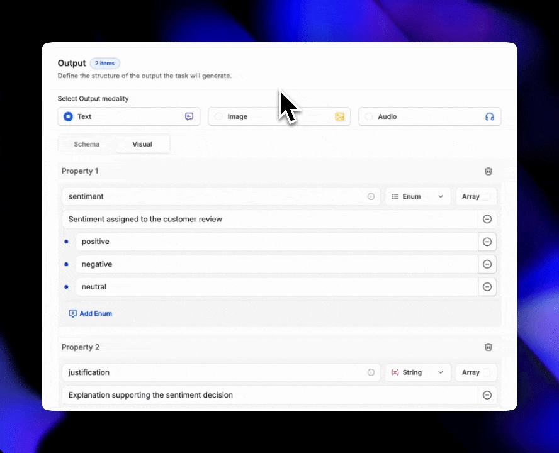Screen dimensions: 559x453
Task: Remove the sentiment description with minus icon
Action: [x=487, y=219]
